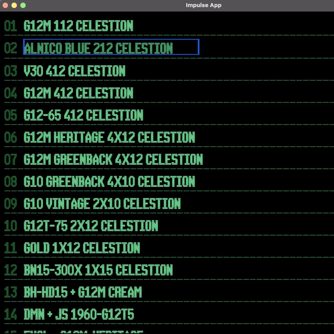334x334 pixels.
Task: Click the yellow minimize traffic light button
Action: pyautogui.click(x=14, y=5)
